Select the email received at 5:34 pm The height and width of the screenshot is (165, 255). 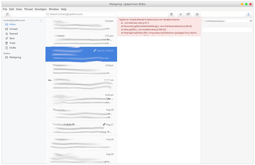click(x=81, y=25)
